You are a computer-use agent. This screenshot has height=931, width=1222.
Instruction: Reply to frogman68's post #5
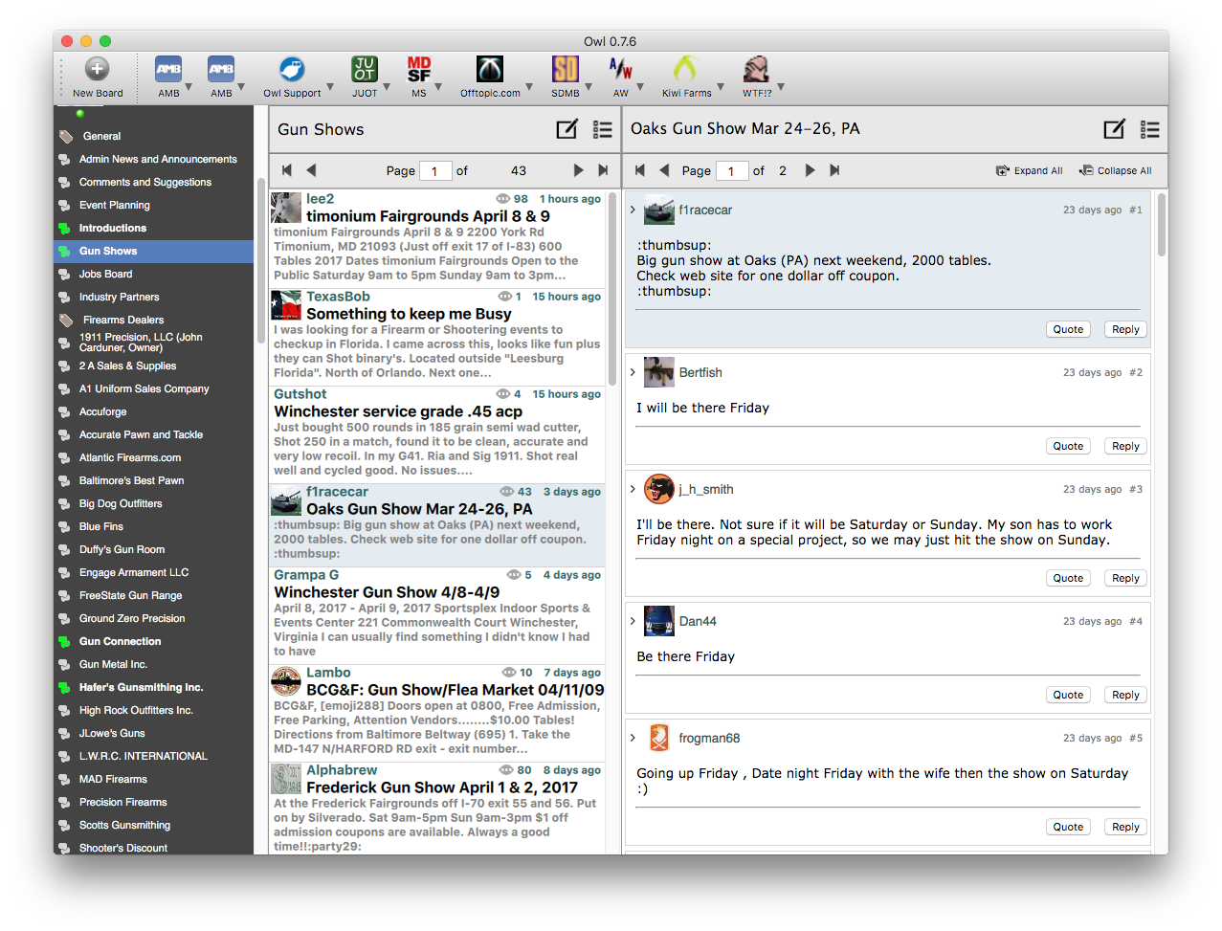click(1125, 827)
